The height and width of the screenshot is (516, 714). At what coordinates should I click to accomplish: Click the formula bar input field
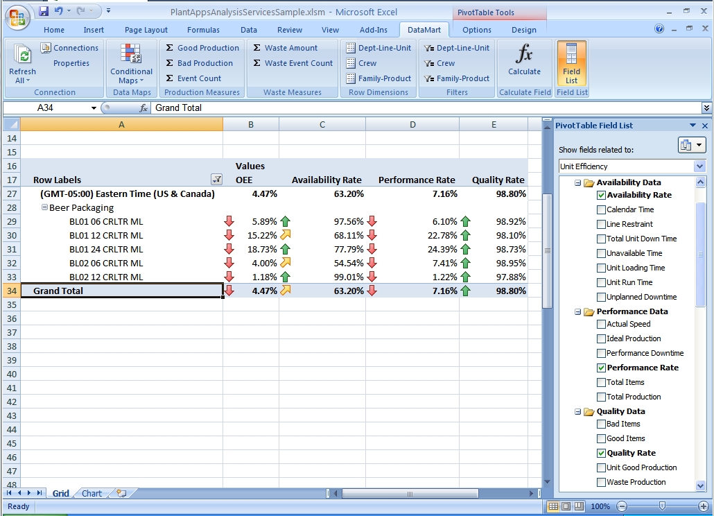coord(427,108)
